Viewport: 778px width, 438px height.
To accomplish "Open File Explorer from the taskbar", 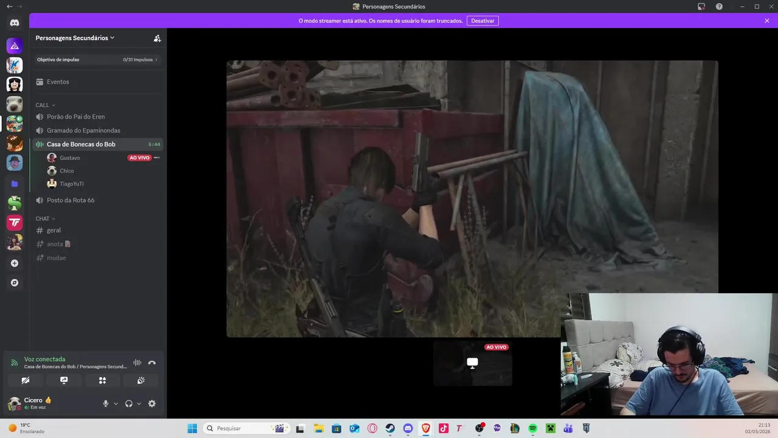I will [318, 428].
